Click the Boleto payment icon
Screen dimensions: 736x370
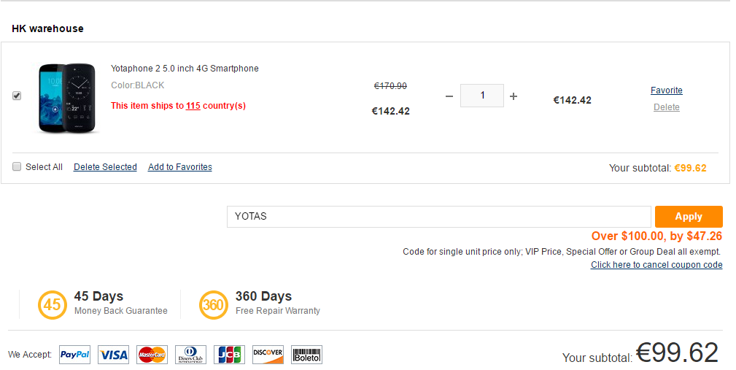click(x=306, y=355)
